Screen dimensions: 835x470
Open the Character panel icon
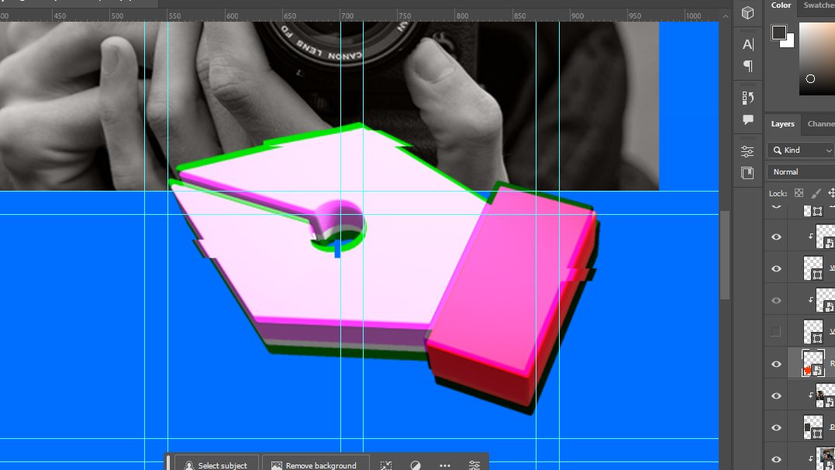pyautogui.click(x=747, y=44)
